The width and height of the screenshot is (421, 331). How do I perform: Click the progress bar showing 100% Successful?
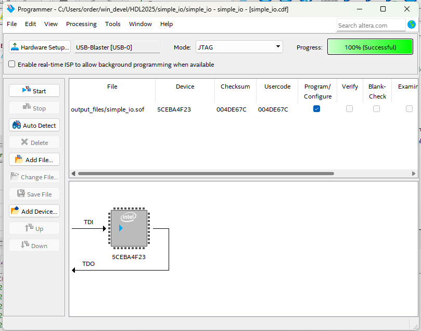click(370, 47)
